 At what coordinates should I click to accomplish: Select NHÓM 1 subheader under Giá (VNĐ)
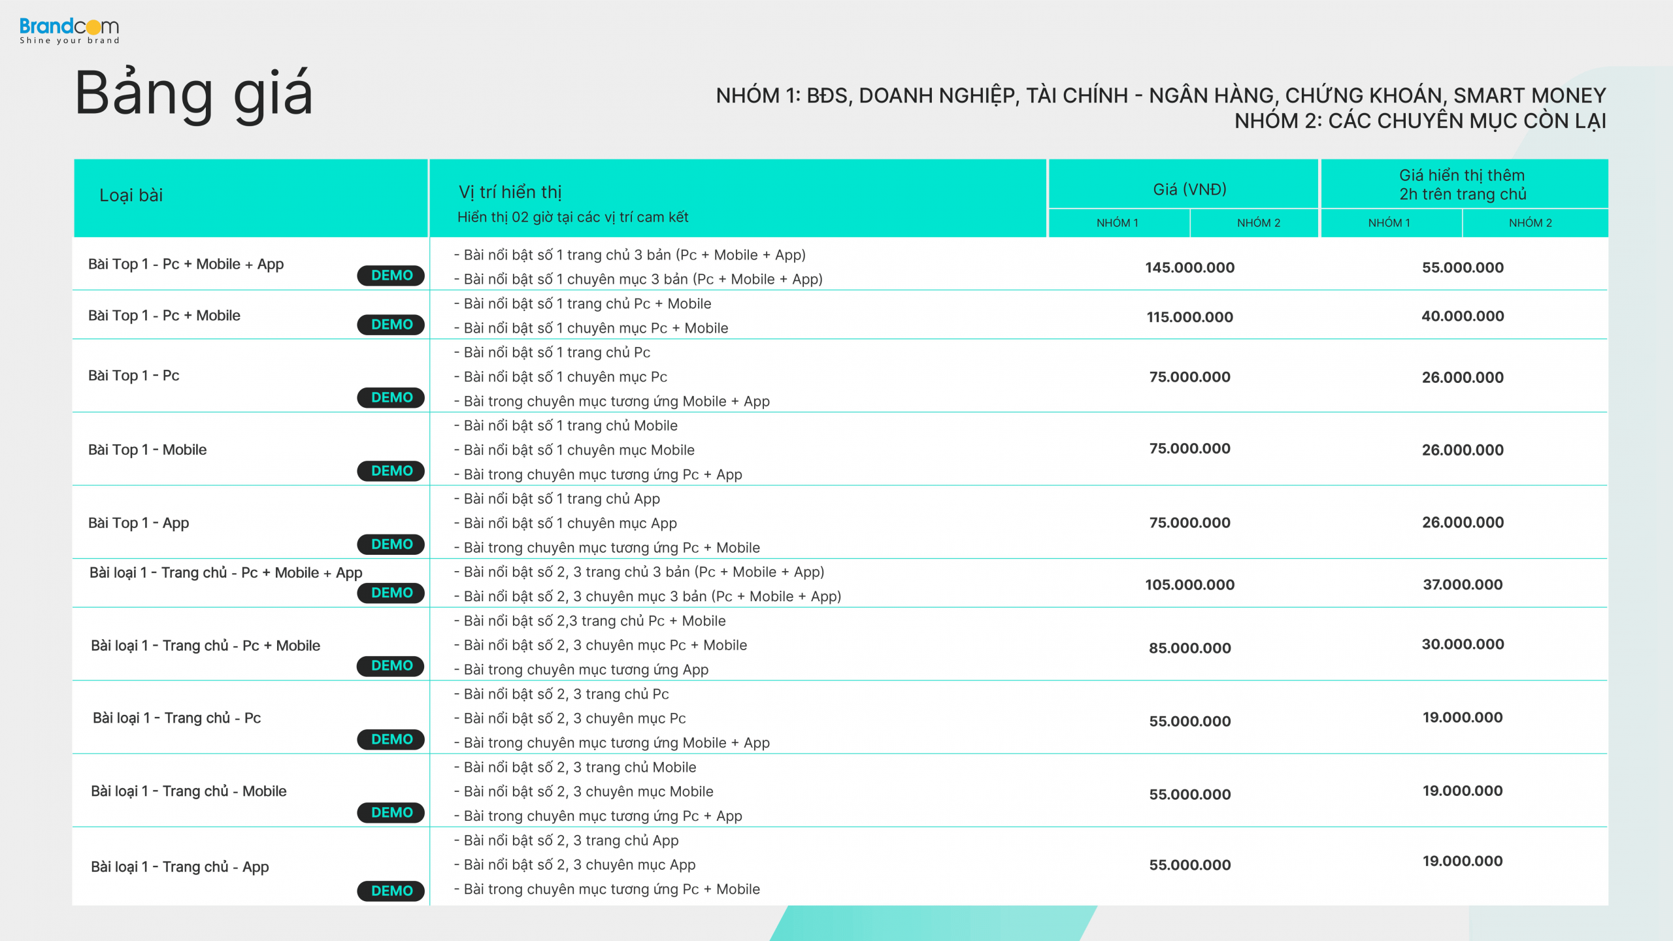tap(1118, 223)
